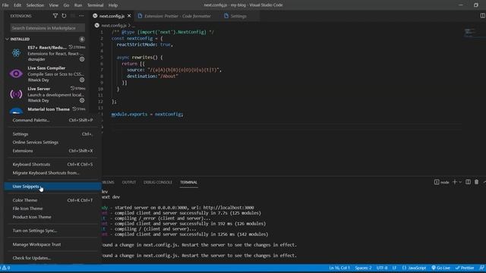Switch to the DEBUG CONSOLE panel tab

(158, 182)
